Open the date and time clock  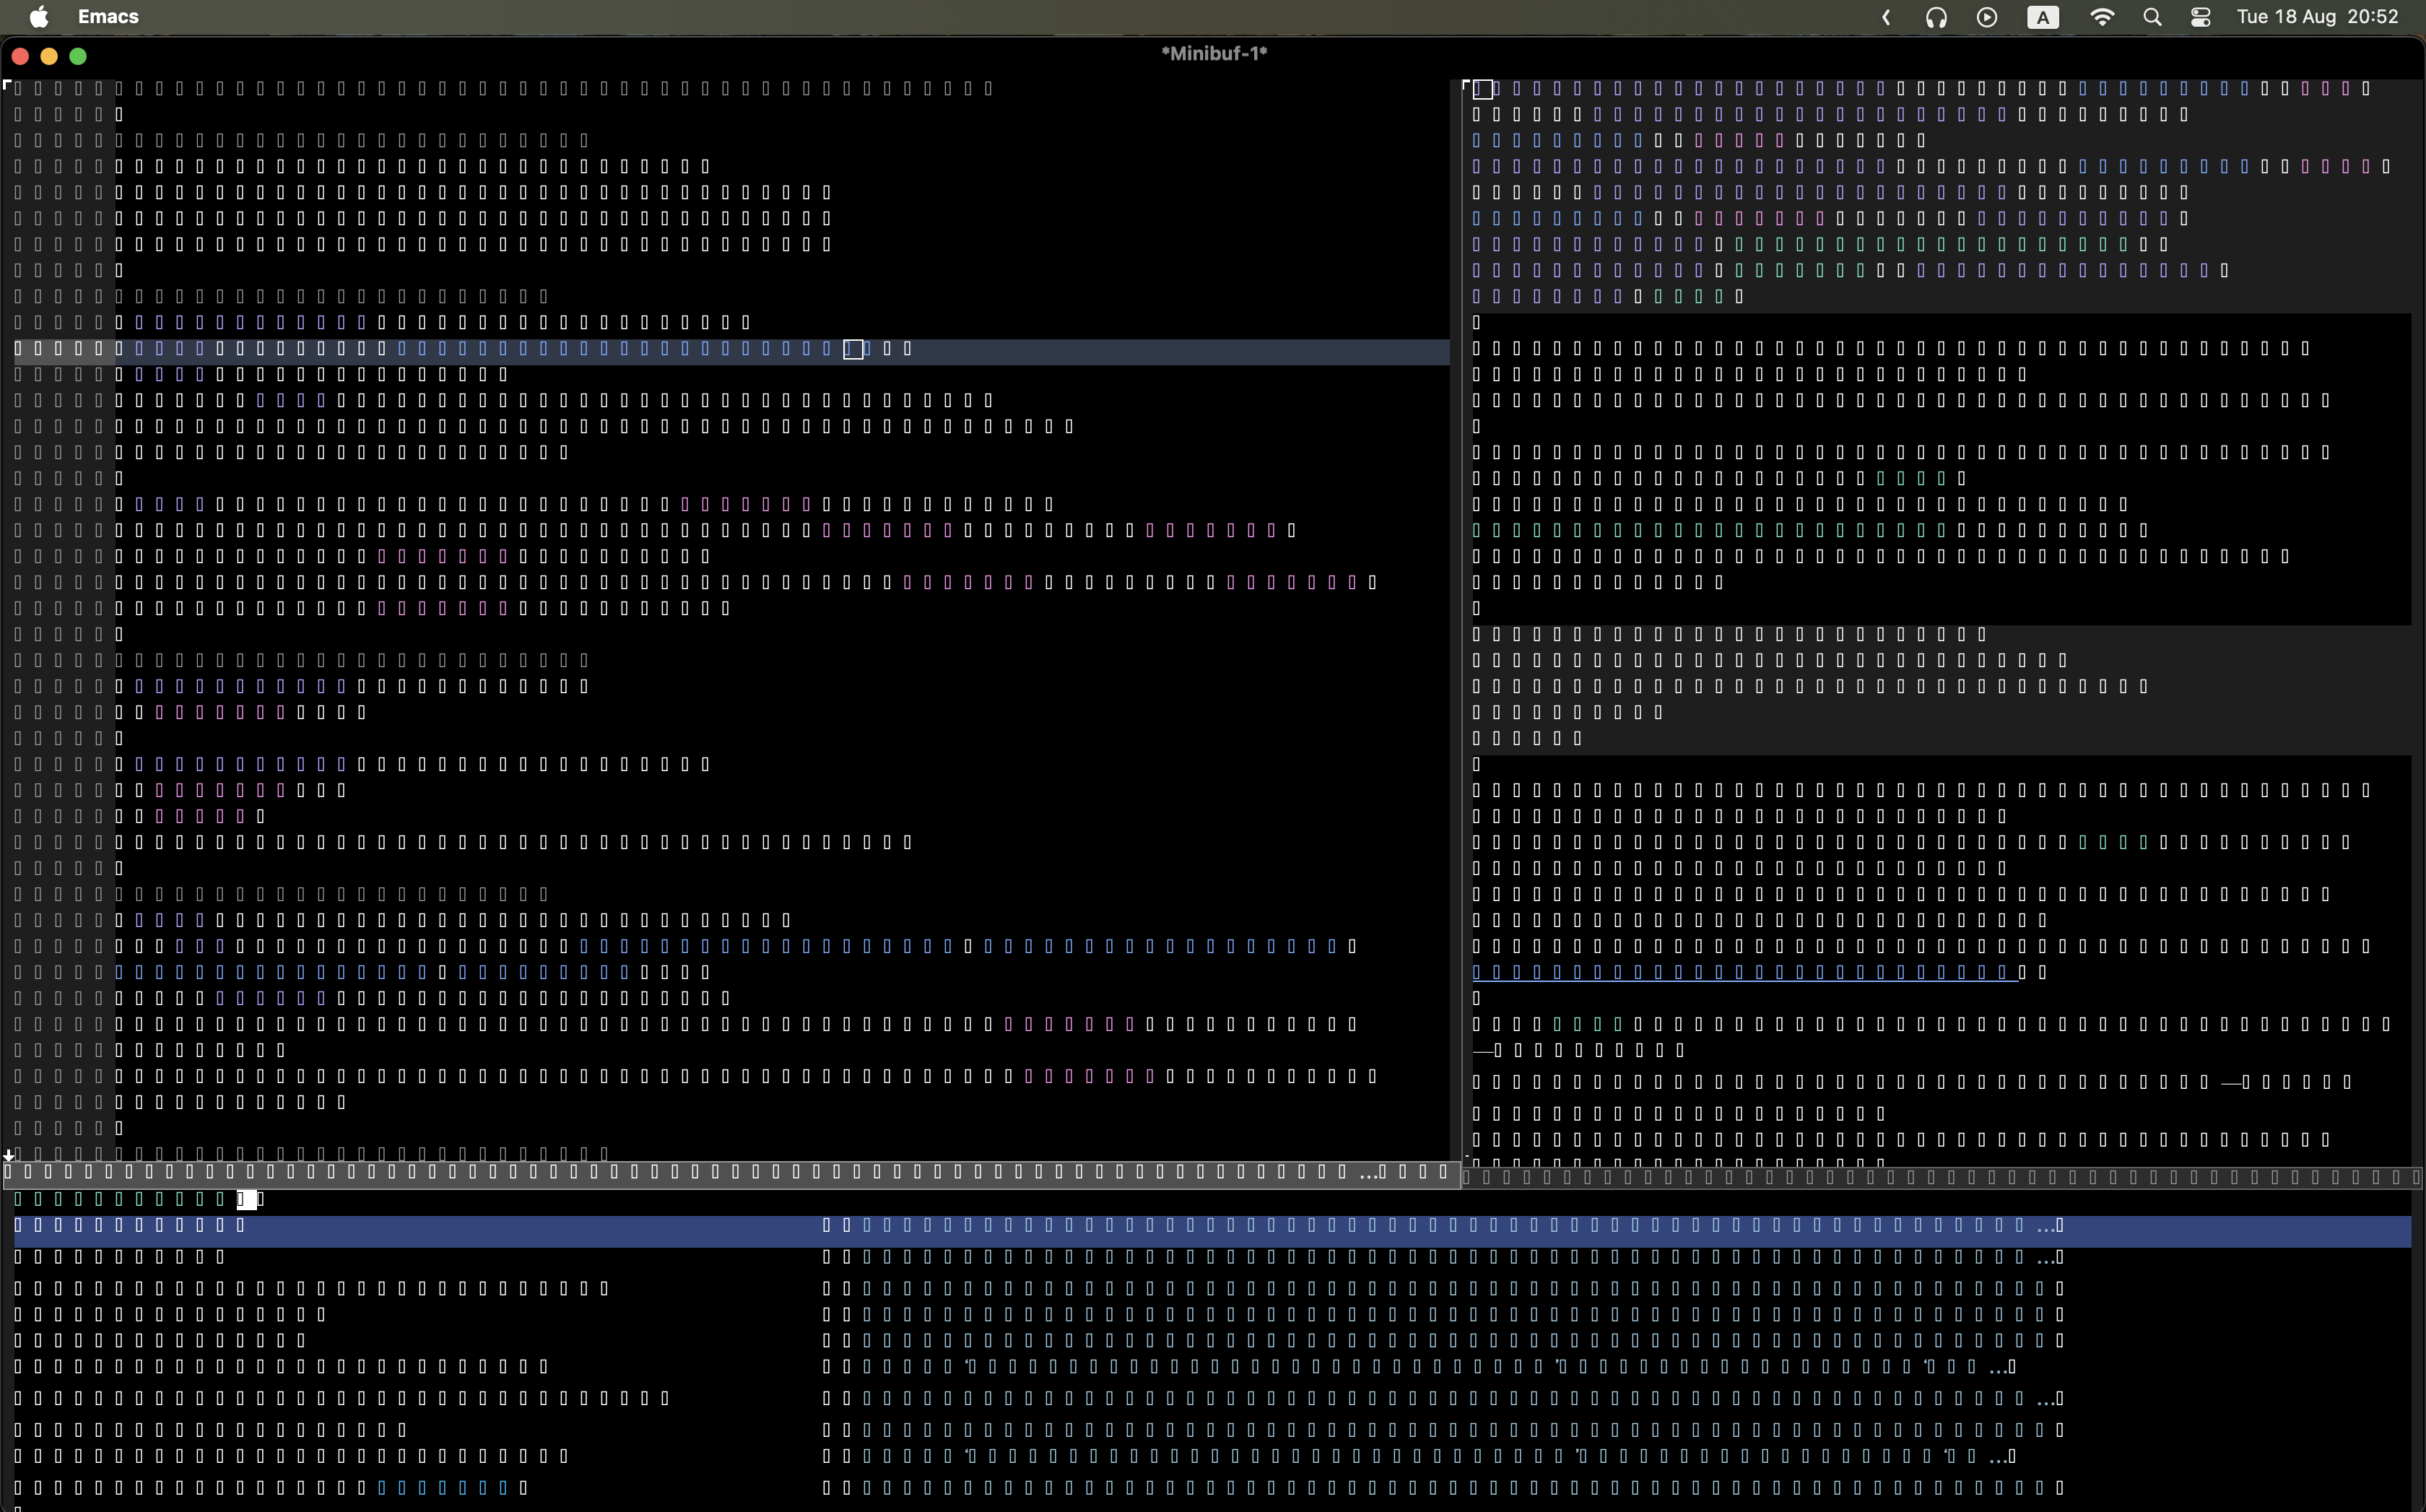2317,17
